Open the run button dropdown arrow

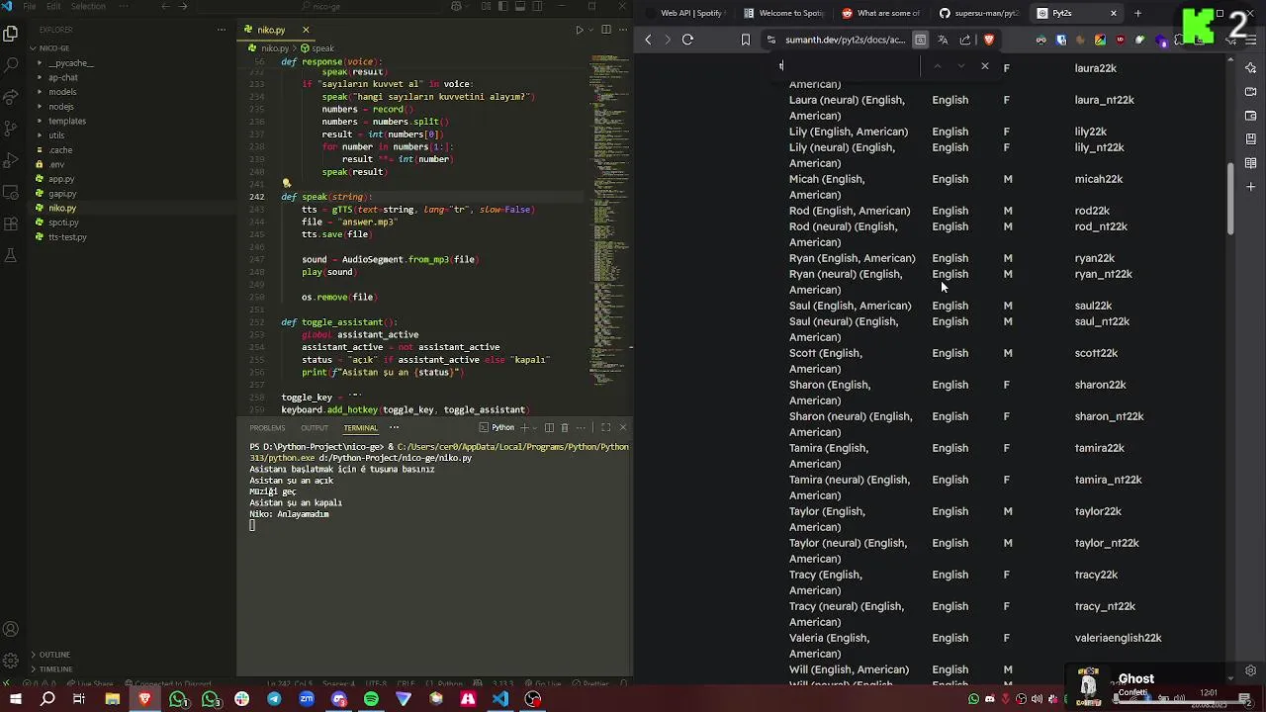pos(591,30)
